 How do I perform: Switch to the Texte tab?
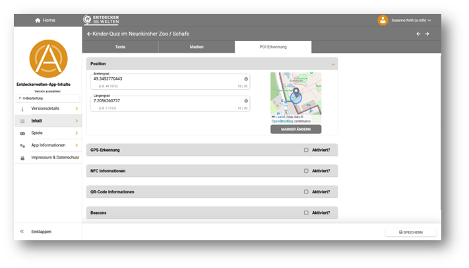120,47
